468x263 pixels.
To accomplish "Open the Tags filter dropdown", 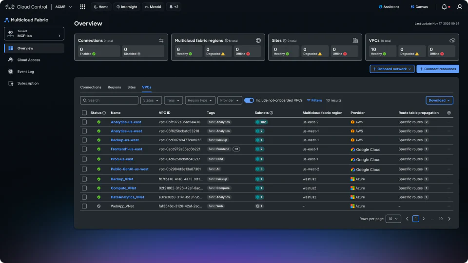I will (x=174, y=100).
